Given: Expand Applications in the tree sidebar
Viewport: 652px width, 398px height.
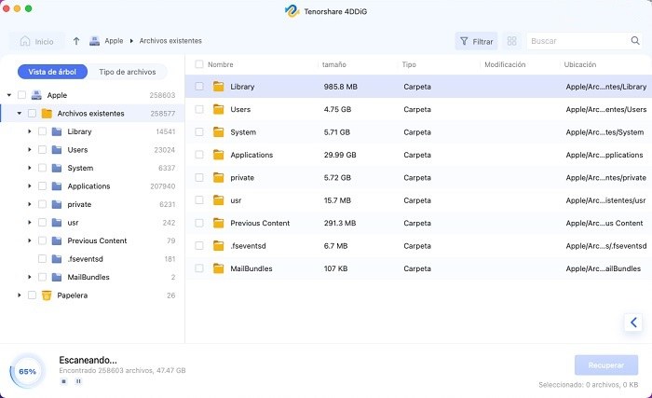Looking at the screenshot, I should click(x=30, y=186).
